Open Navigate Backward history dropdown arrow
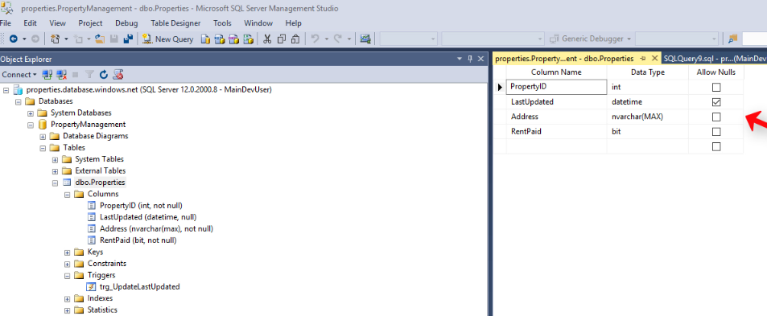This screenshot has width=767, height=316. [x=24, y=39]
